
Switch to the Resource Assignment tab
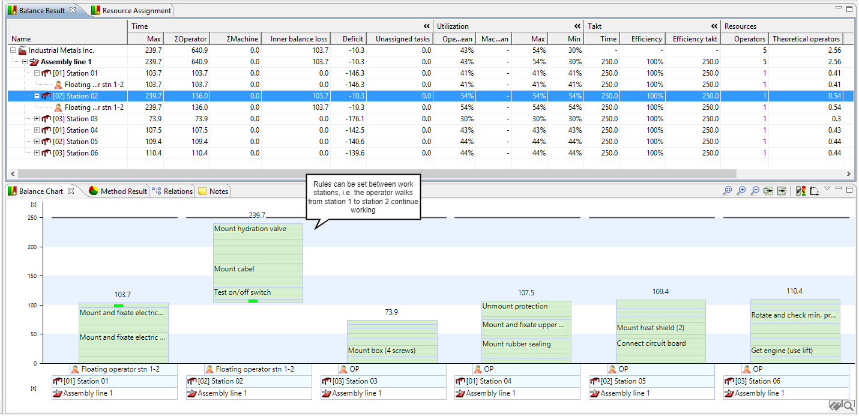[131, 11]
